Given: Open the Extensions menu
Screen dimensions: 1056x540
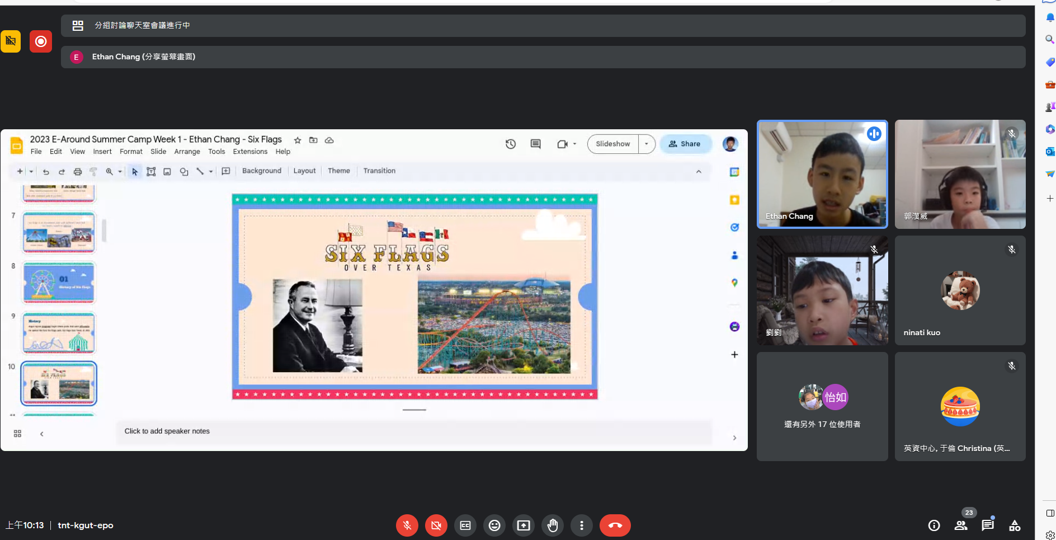Looking at the screenshot, I should pyautogui.click(x=250, y=152).
